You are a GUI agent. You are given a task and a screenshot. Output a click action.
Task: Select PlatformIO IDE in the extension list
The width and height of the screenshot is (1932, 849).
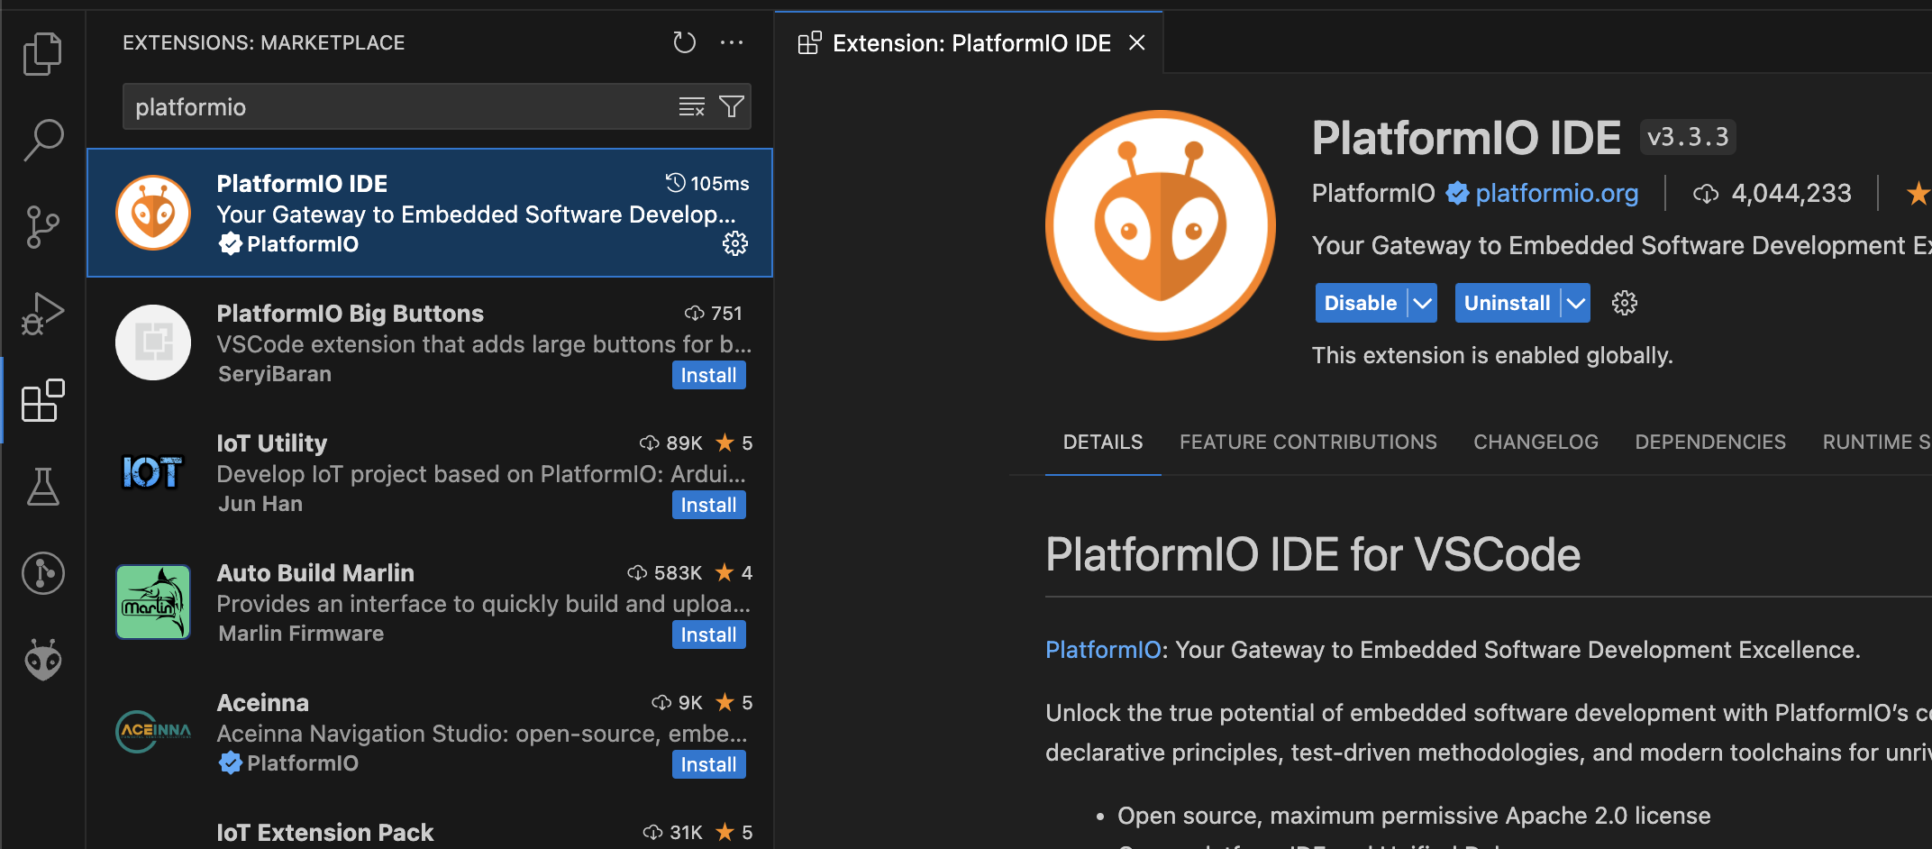[430, 213]
